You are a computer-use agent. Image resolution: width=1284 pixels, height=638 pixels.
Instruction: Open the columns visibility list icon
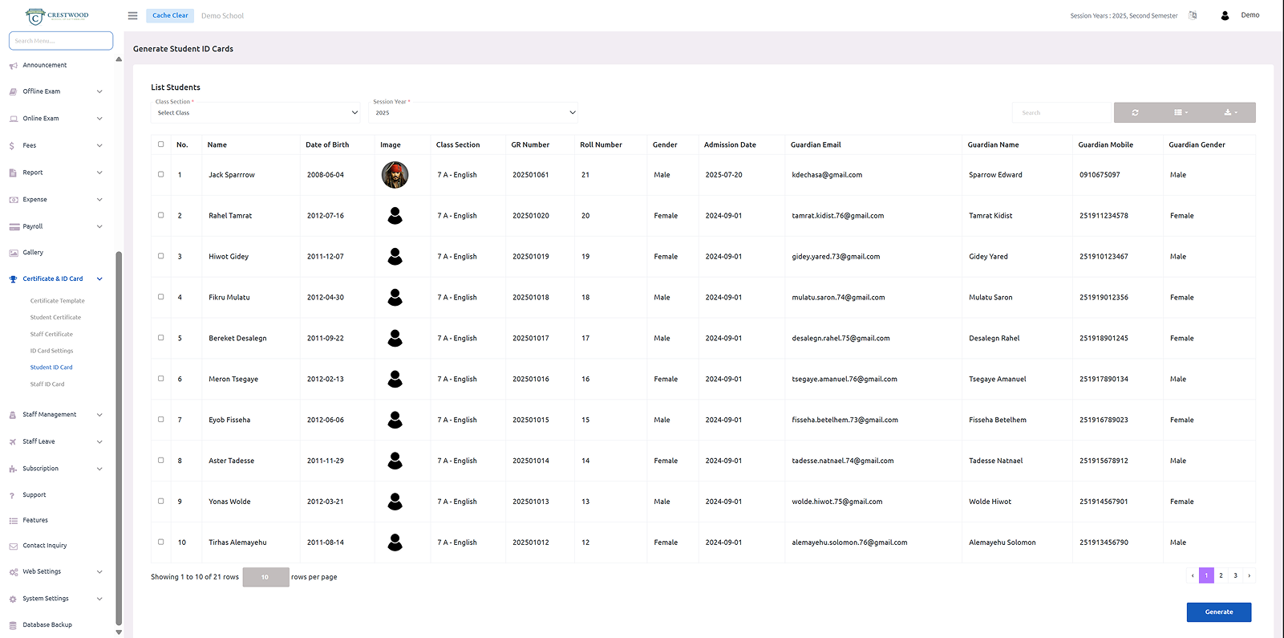(x=1181, y=112)
